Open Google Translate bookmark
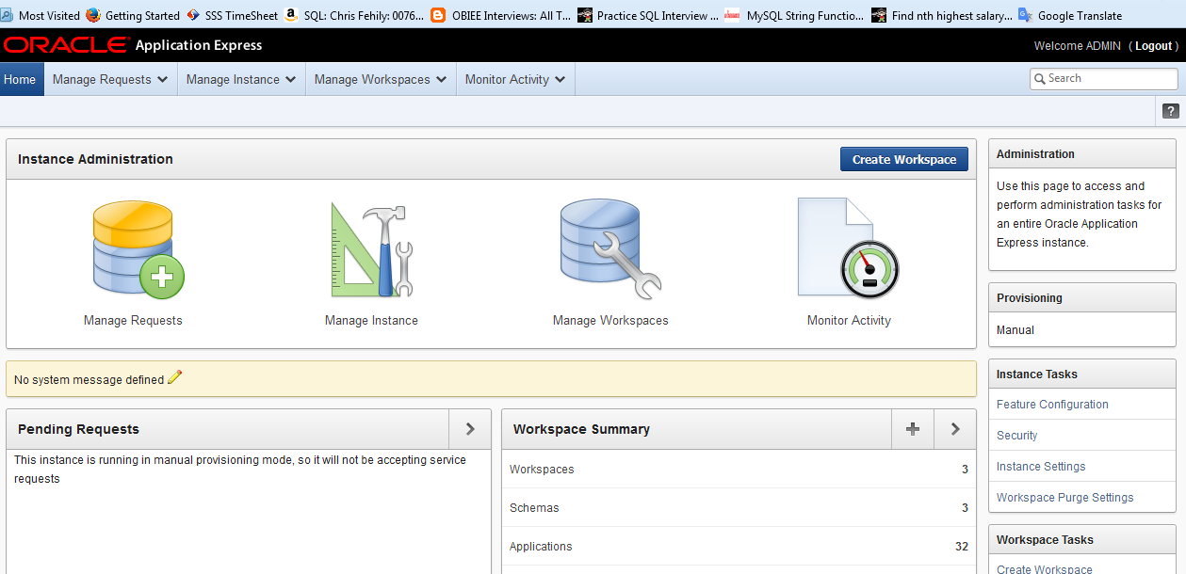The image size is (1186, 574). click(x=1071, y=15)
